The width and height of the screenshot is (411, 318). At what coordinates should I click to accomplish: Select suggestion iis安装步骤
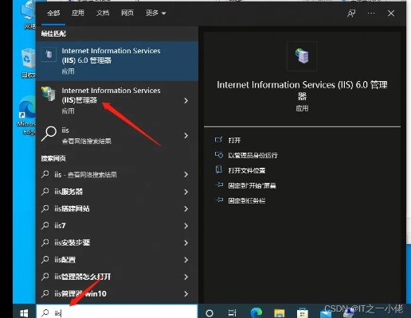[x=72, y=242]
